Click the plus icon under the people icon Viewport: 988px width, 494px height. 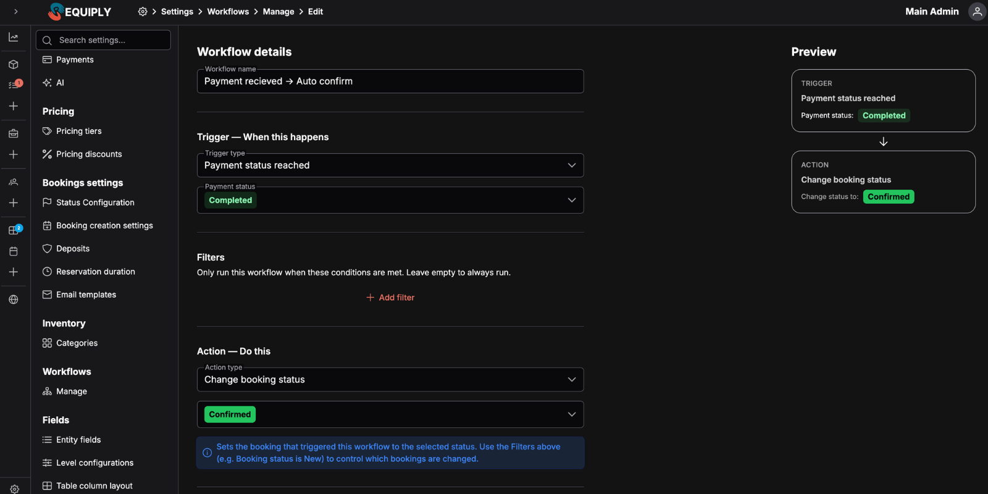pyautogui.click(x=14, y=203)
